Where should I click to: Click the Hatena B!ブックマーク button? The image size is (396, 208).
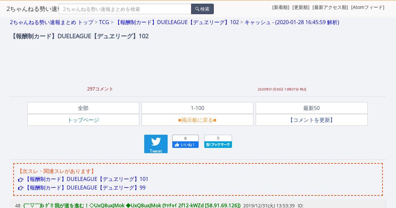click(x=218, y=145)
